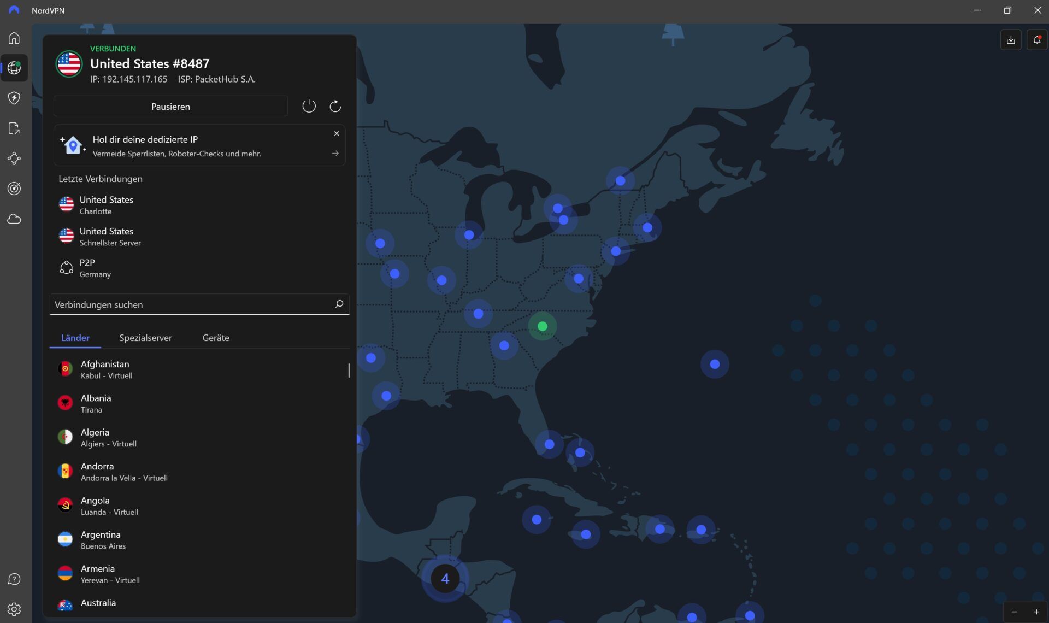Click the NordVPN logo in title bar
The image size is (1049, 623).
pos(14,10)
